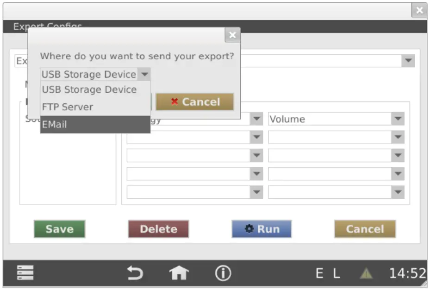Viewport: 430px width, 291px height.
Task: Go to the home screen icon
Action: (179, 273)
